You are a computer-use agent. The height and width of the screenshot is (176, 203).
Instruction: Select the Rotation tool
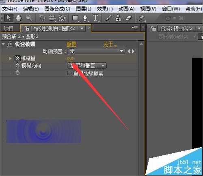tap(42, 18)
